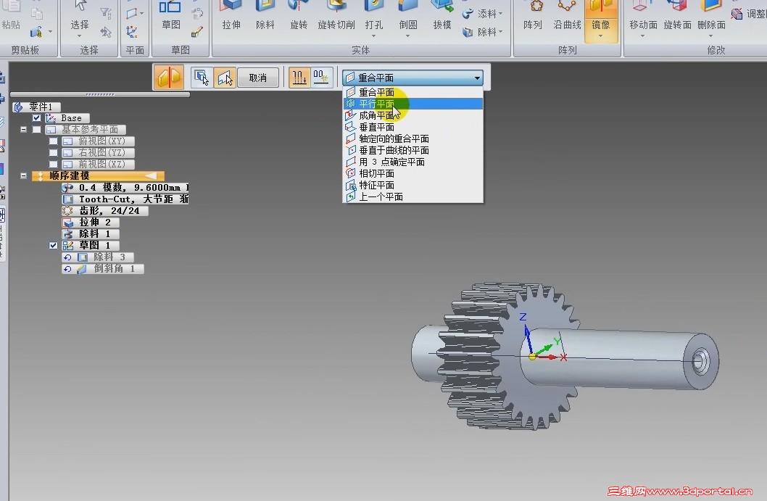767x501 pixels.
Task: Select the 0.4 模数 gear parameter row
Action: pyautogui.click(x=125, y=187)
